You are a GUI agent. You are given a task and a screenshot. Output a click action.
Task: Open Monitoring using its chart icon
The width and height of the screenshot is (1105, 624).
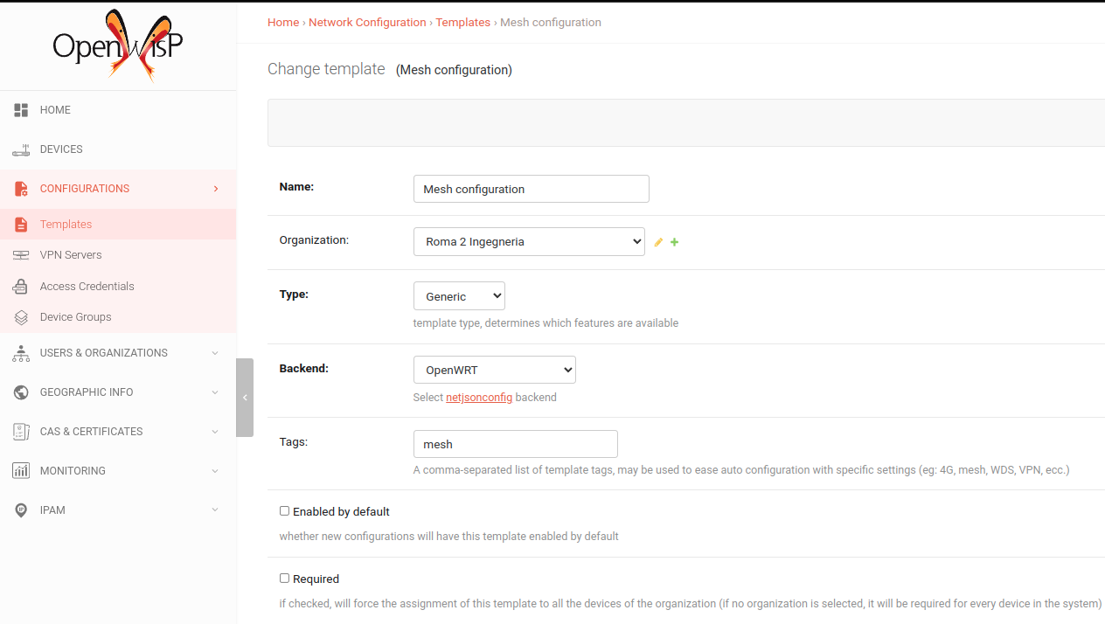point(20,470)
